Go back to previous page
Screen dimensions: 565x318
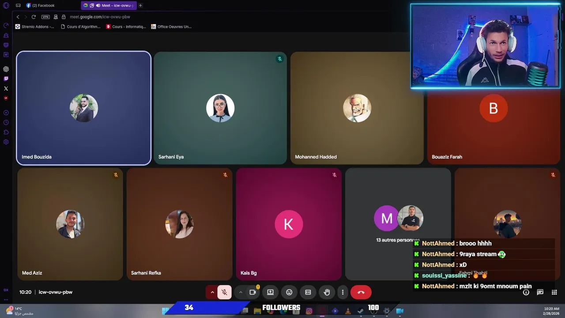pos(18,17)
